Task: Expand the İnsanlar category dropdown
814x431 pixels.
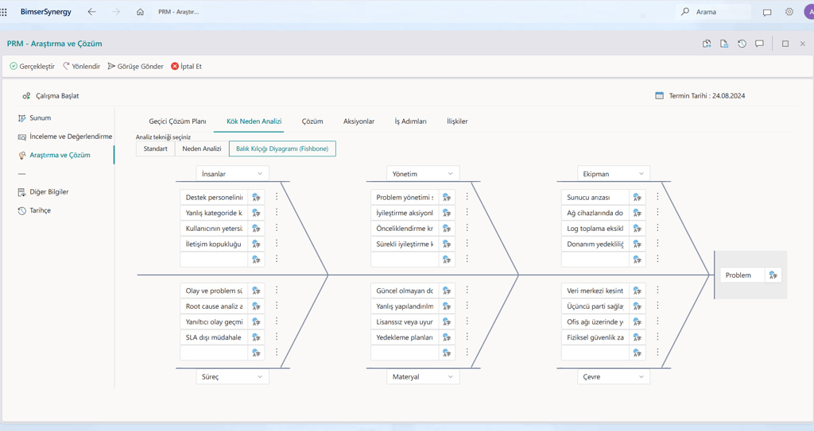Action: 259,174
